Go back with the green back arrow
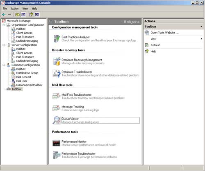The height and width of the screenshot is (171, 205). pos(4,14)
